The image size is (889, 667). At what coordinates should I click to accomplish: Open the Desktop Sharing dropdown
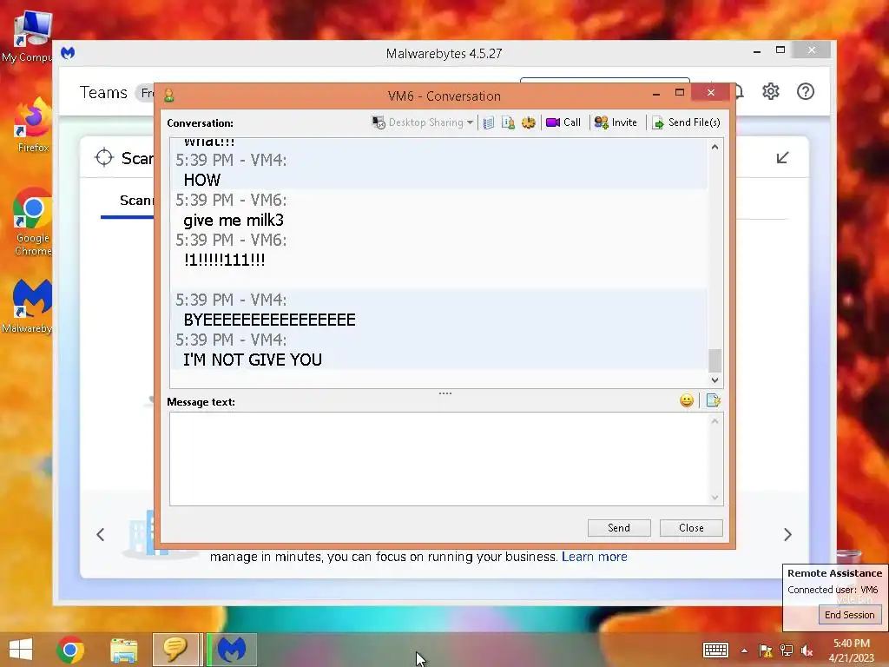click(x=423, y=122)
